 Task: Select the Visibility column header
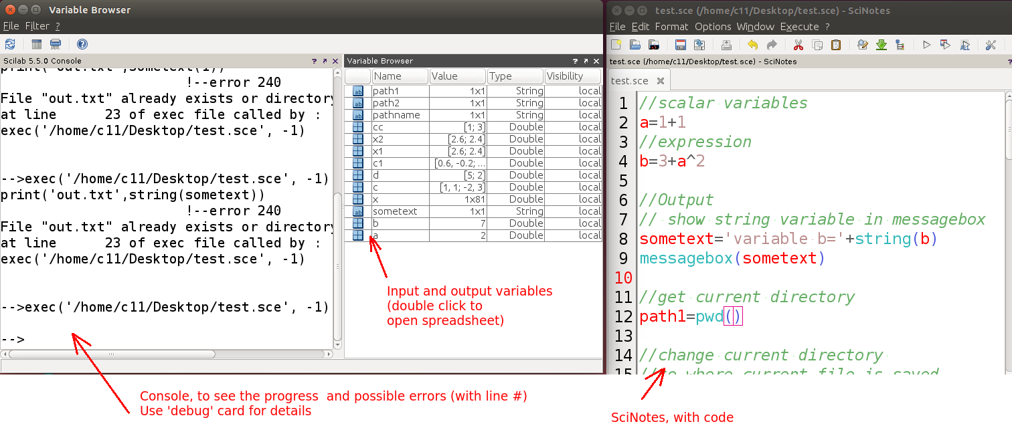click(573, 76)
